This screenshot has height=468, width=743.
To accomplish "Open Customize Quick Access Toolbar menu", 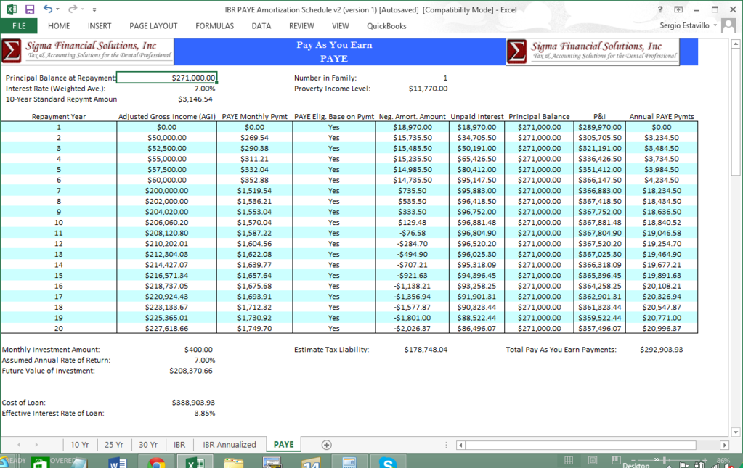I will click(x=94, y=9).
